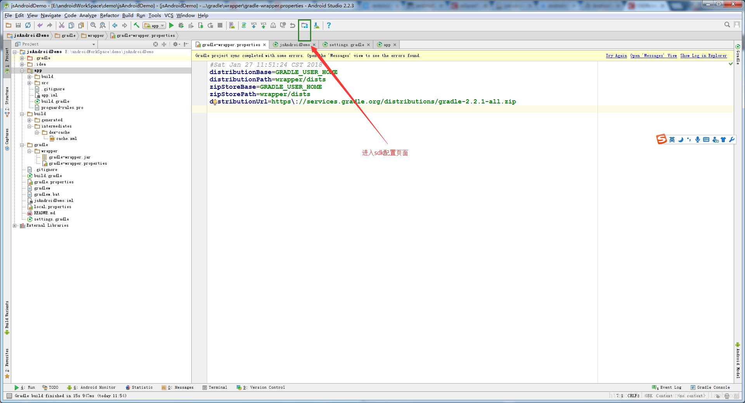Open the Terminal tool window
This screenshot has height=403, width=745.
click(x=215, y=387)
